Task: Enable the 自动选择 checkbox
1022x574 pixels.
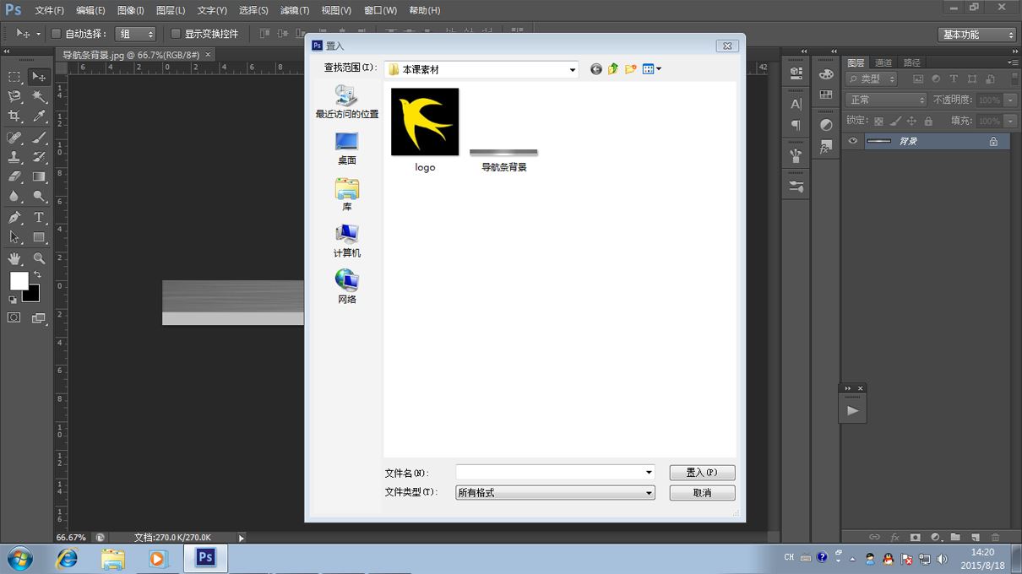Action: tap(56, 34)
